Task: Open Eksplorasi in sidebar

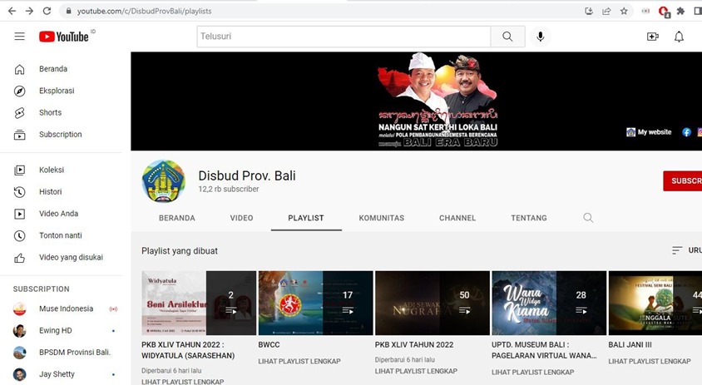Action: [x=57, y=91]
